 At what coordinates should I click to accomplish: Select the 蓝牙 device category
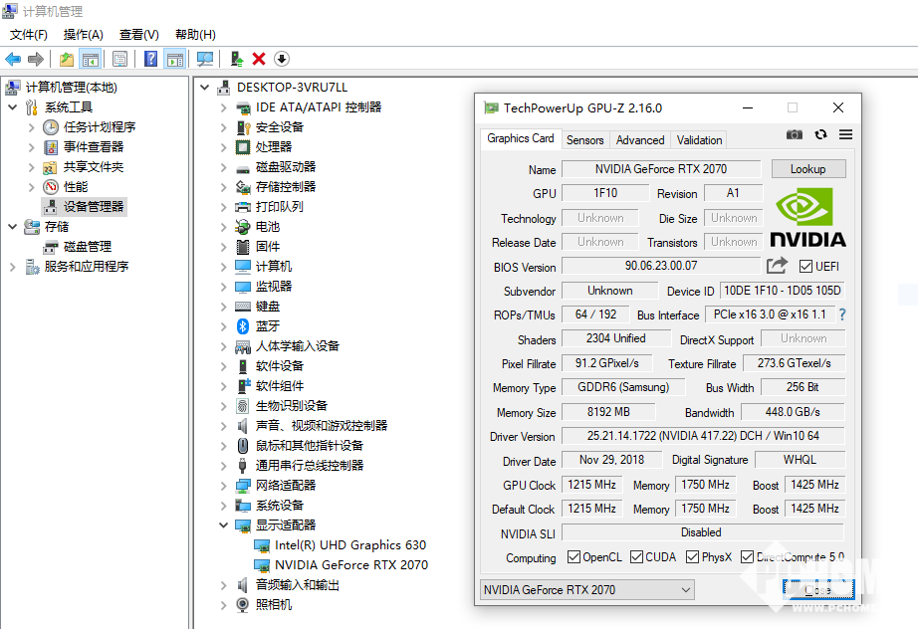tap(268, 325)
